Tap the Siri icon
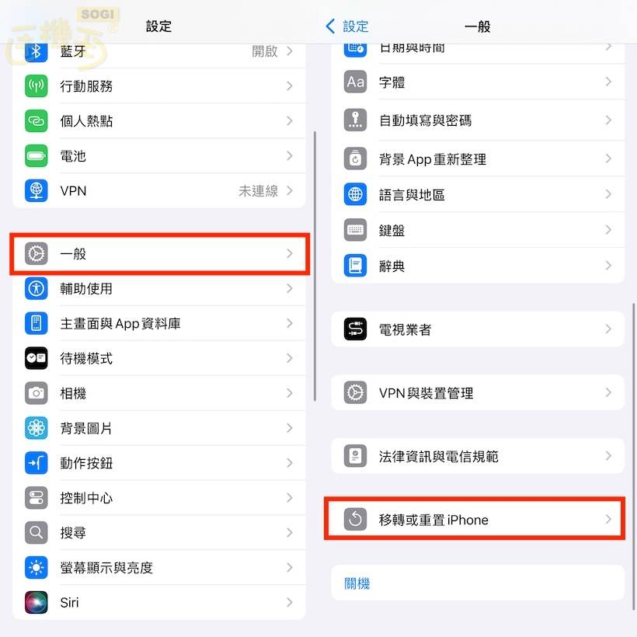This screenshot has height=637, width=637. pyautogui.click(x=37, y=602)
